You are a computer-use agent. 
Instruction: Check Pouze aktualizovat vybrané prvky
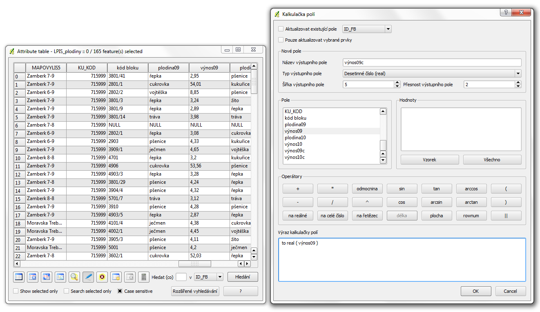click(281, 40)
